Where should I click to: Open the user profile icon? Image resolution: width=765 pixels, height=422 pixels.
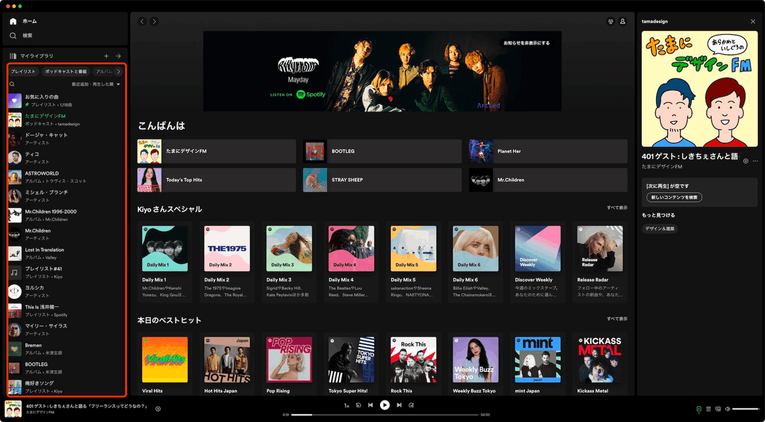(623, 22)
